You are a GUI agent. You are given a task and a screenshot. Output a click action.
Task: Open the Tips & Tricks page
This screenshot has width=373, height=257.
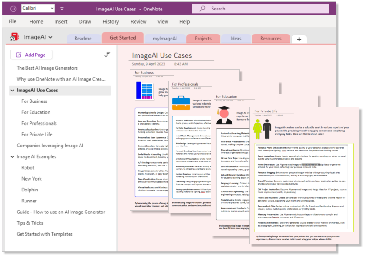pyautogui.click(x=30, y=223)
